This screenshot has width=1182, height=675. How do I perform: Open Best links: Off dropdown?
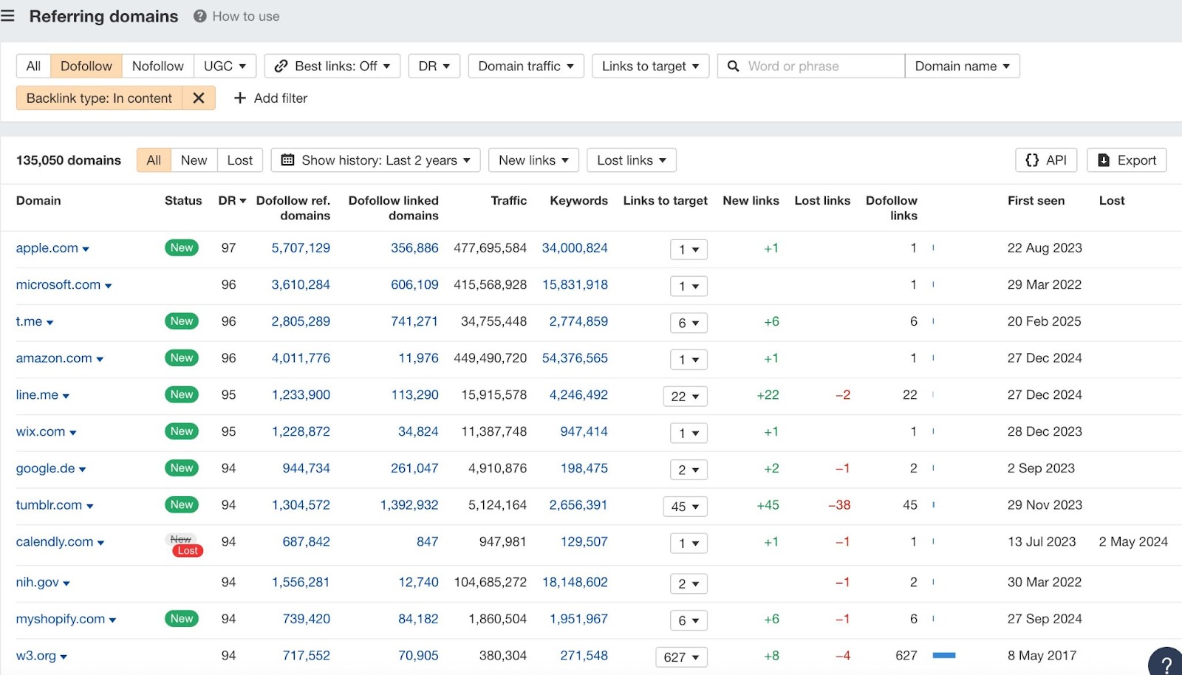(x=332, y=66)
